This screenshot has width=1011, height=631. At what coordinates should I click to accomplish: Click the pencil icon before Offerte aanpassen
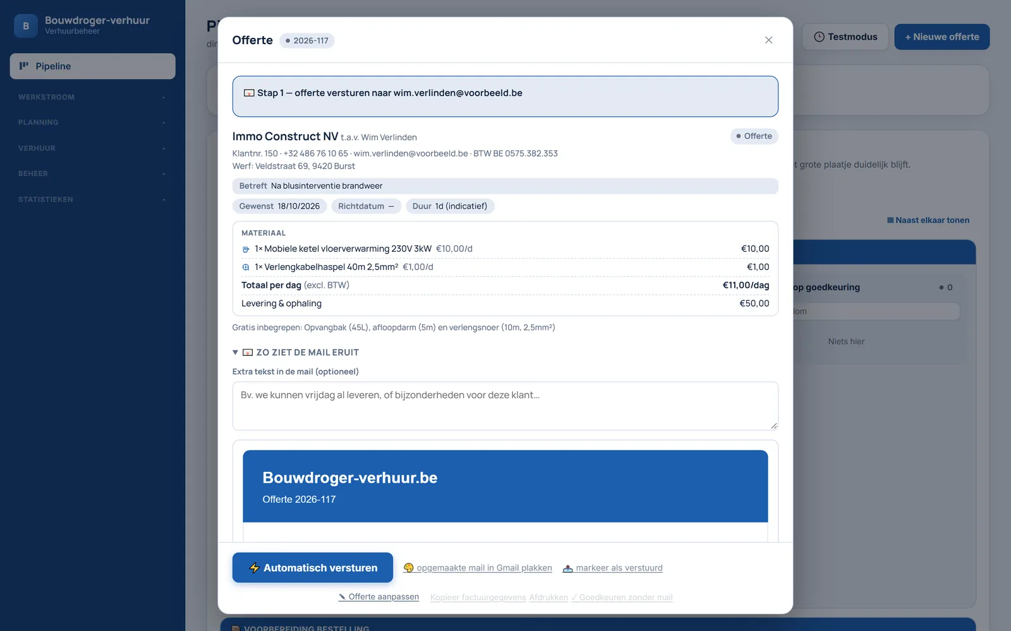342,597
